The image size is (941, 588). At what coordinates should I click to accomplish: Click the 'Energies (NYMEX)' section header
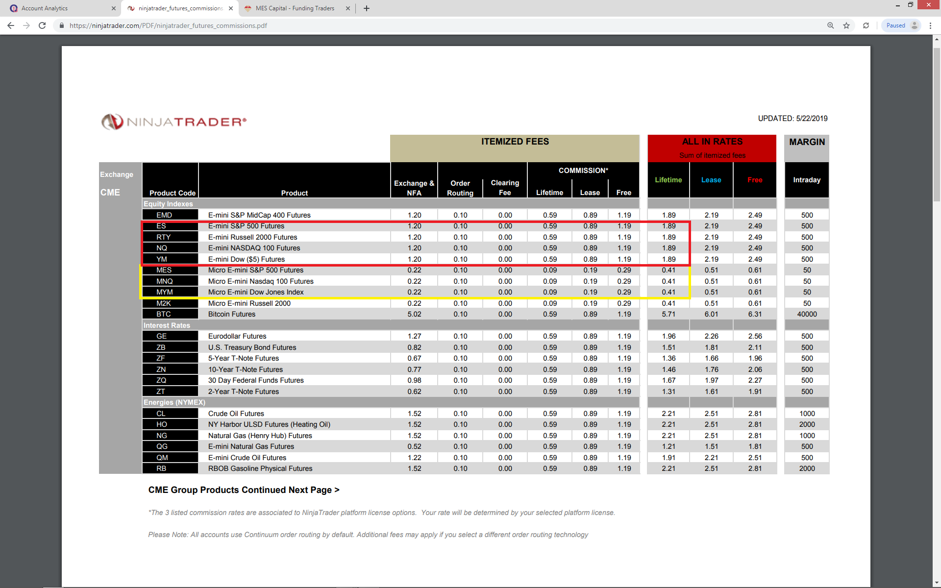[x=174, y=402]
